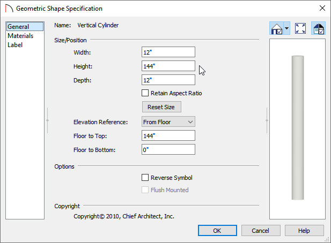Click the Cancel button
Screen dimensions: 331x243
pos(261,231)
